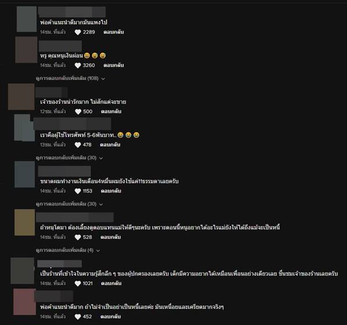347x325 pixels.
Task: Tap the heart icon next to 452
Action: [77, 317]
